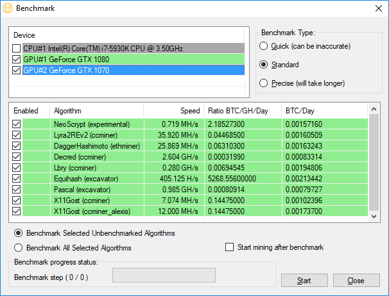Enable Start mining after benchmark
The width and height of the screenshot is (389, 296).
(x=229, y=247)
